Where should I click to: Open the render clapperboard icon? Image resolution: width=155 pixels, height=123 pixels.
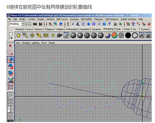point(142,35)
